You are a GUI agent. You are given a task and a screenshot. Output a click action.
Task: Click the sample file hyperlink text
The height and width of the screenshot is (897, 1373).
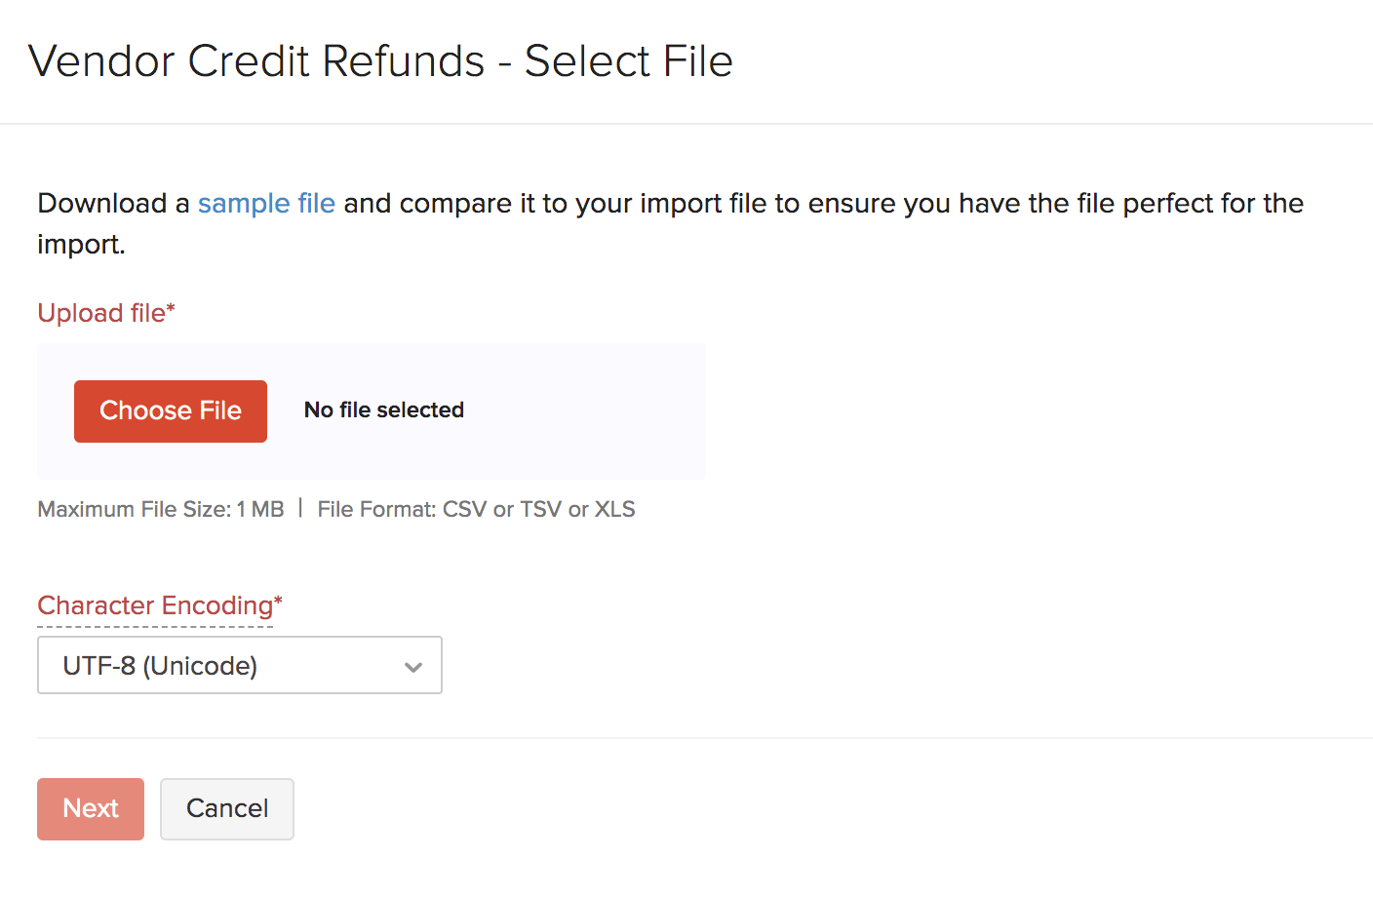pos(266,204)
